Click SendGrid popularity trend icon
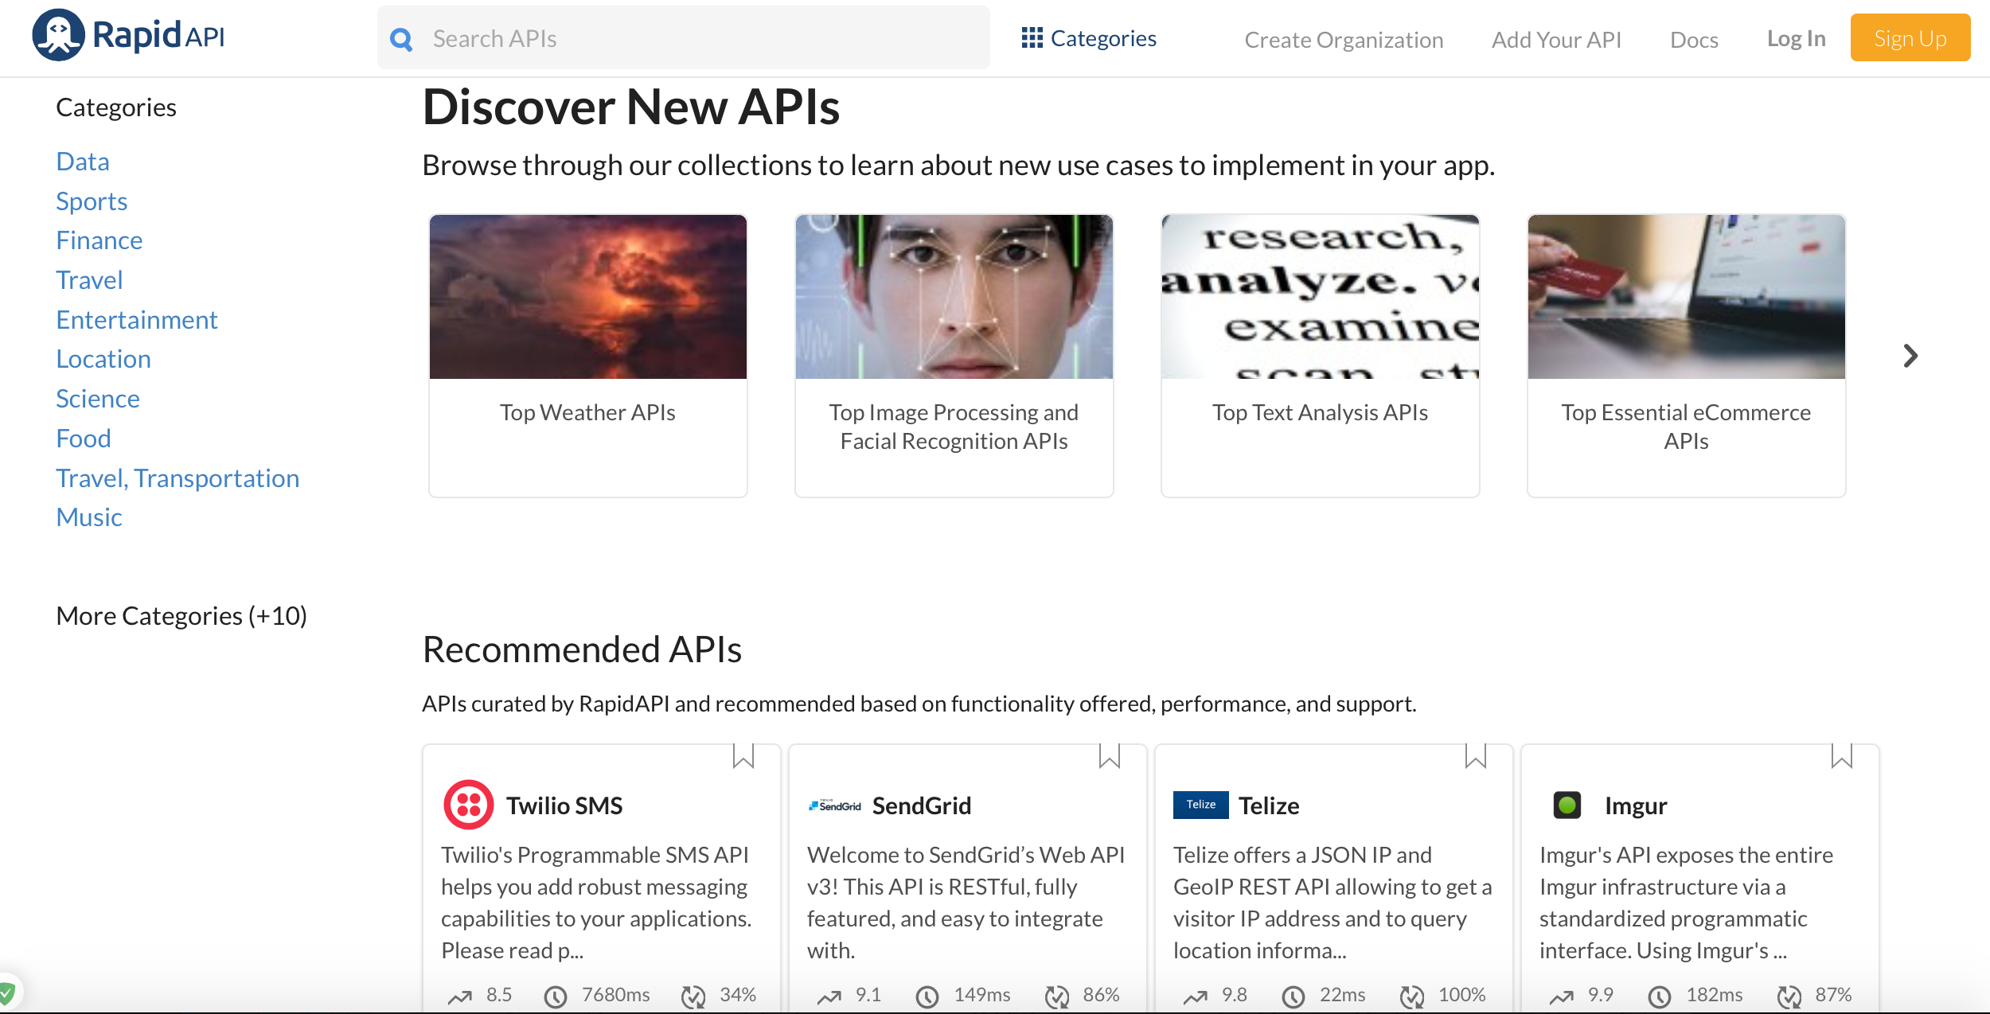 coord(829,996)
